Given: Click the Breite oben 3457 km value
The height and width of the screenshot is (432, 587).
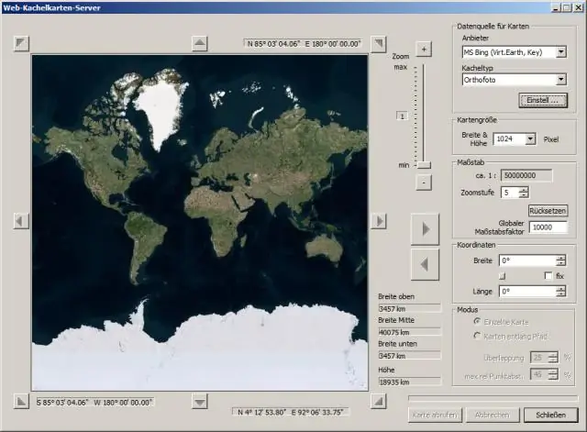Looking at the screenshot, I should pos(410,309).
